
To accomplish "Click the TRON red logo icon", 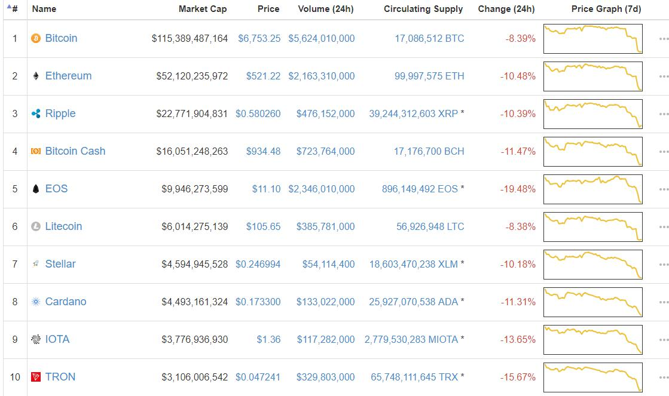I will [x=36, y=377].
